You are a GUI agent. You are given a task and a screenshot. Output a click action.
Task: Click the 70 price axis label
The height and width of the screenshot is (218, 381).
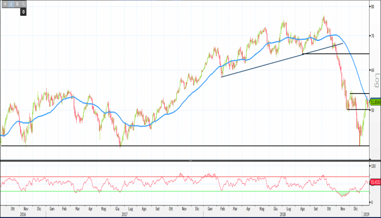[372, 36]
